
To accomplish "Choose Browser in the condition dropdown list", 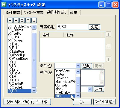I will coord(65,78).
